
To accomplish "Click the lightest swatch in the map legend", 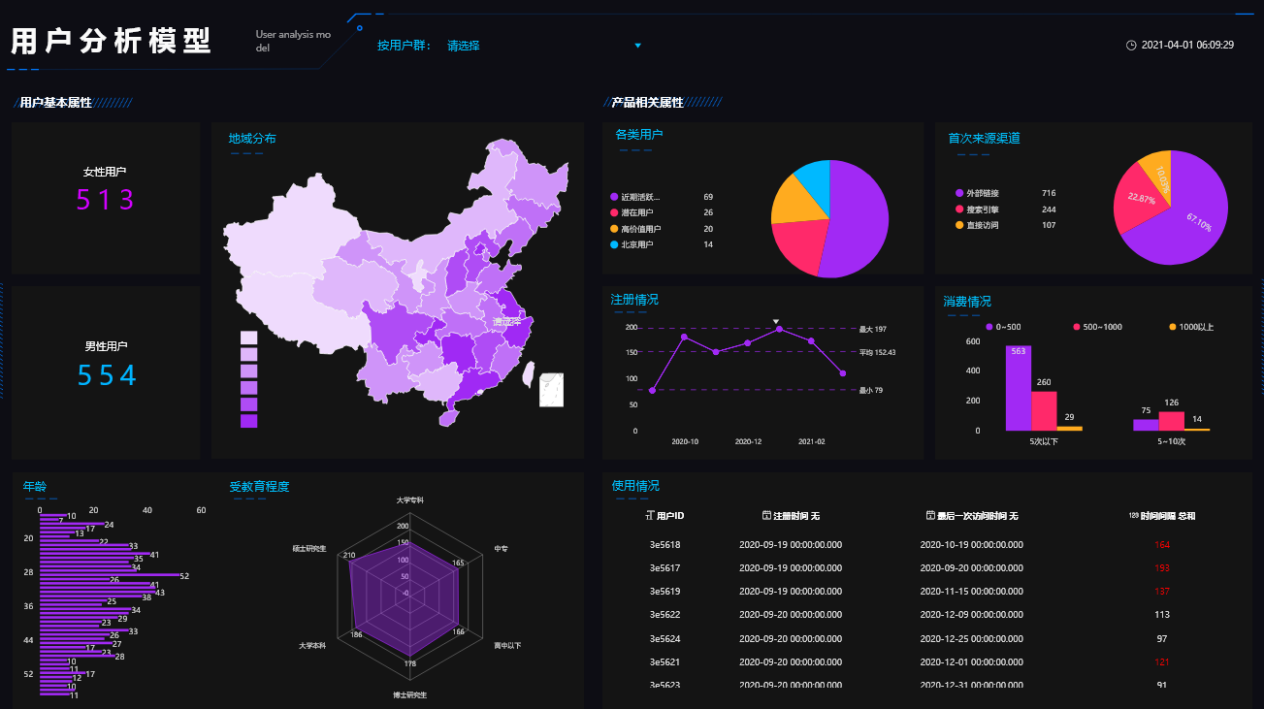I will click(x=248, y=338).
